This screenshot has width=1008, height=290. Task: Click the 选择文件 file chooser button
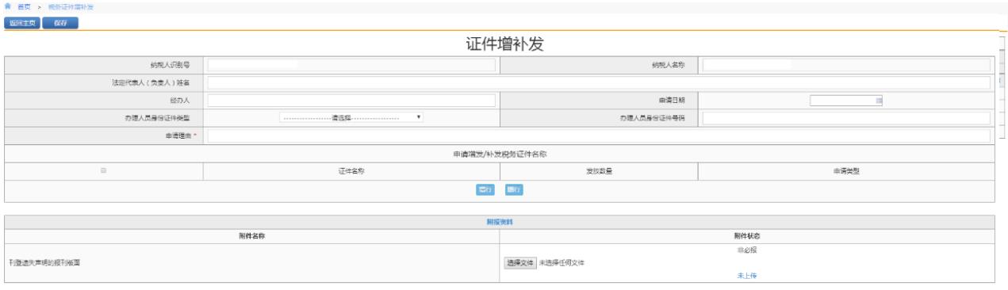pos(520,262)
